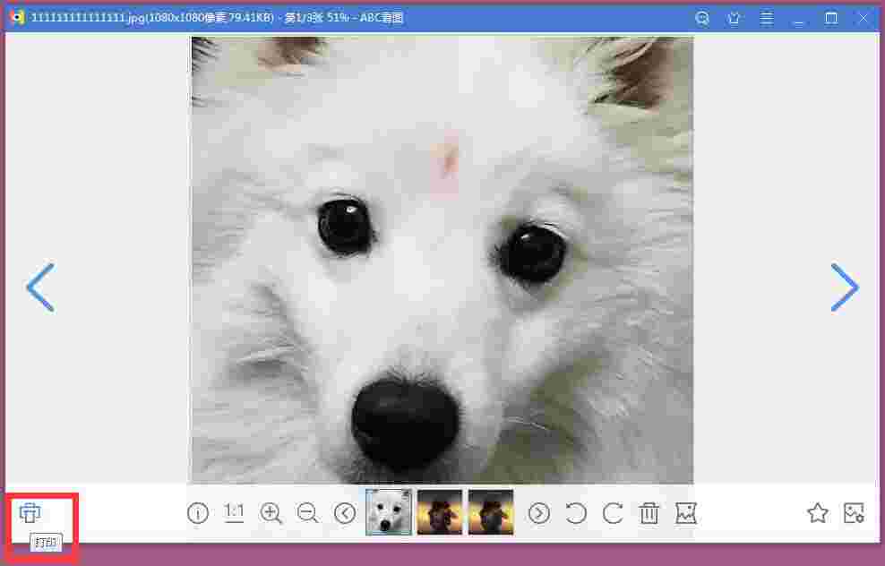
Task: Select the second sunset thumbnail
Action: pyautogui.click(x=491, y=513)
